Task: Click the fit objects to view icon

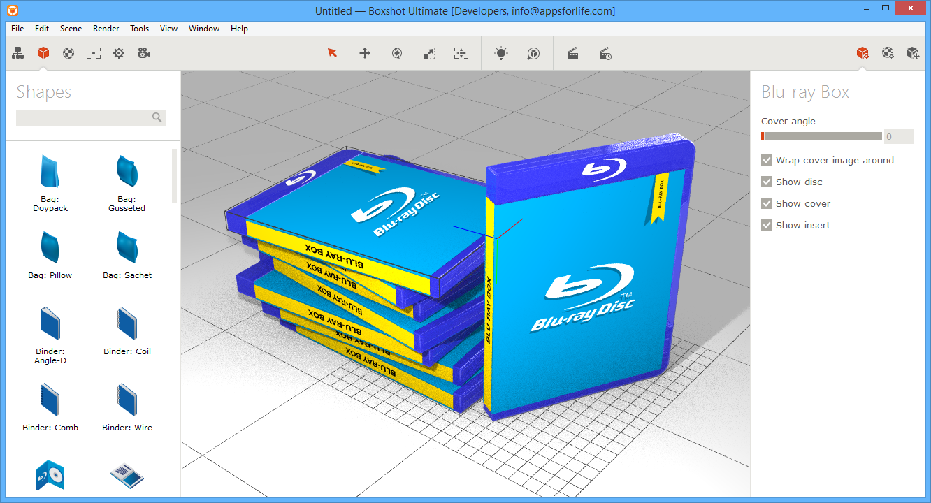Action: [x=461, y=53]
